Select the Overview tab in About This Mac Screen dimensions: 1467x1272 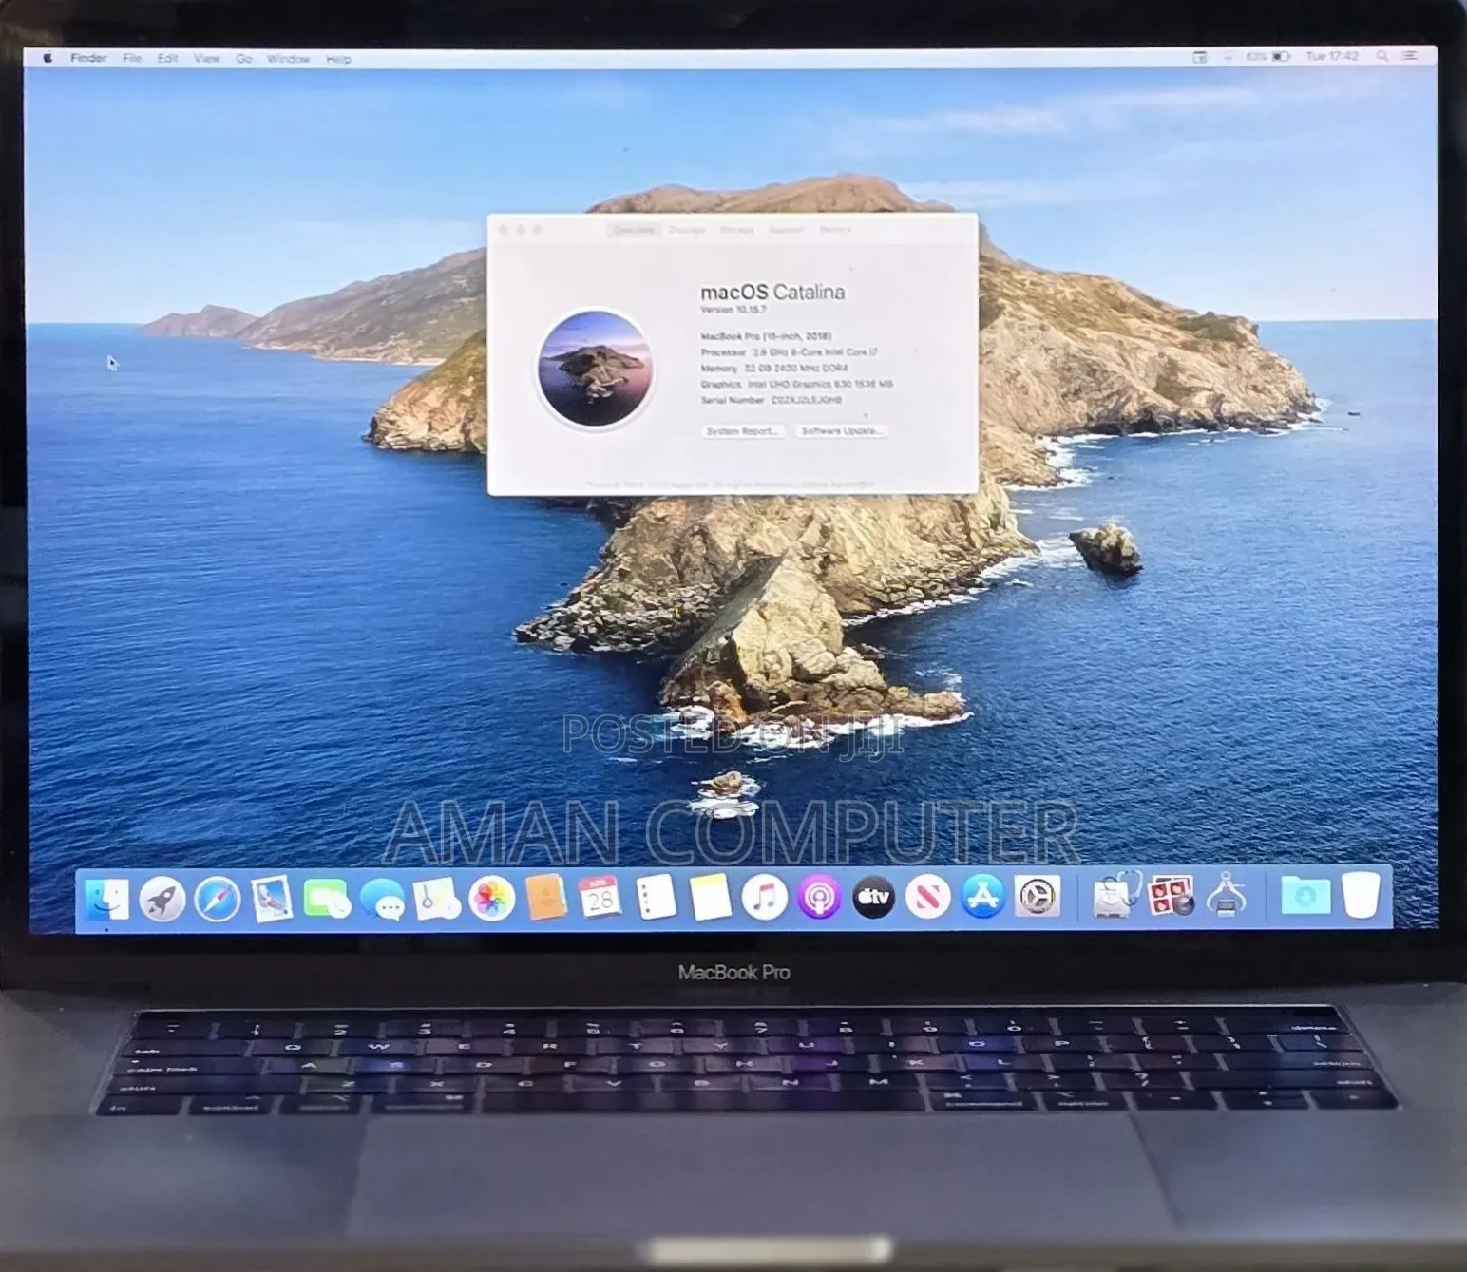[x=634, y=230]
